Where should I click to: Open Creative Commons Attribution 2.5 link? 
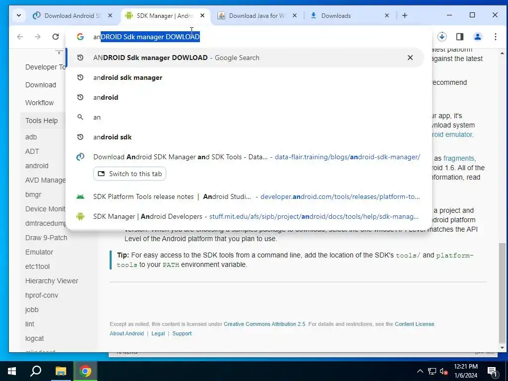[264, 324]
